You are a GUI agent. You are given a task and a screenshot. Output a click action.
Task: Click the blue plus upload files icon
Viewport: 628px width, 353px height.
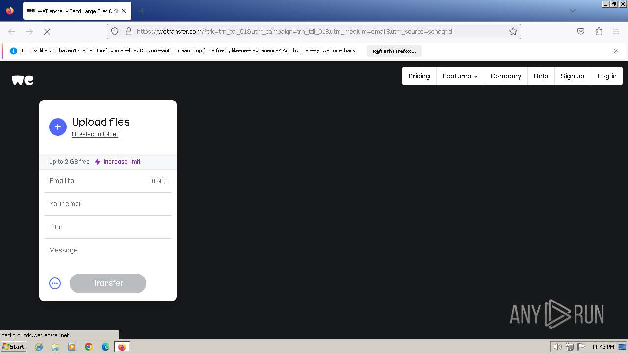pyautogui.click(x=58, y=127)
